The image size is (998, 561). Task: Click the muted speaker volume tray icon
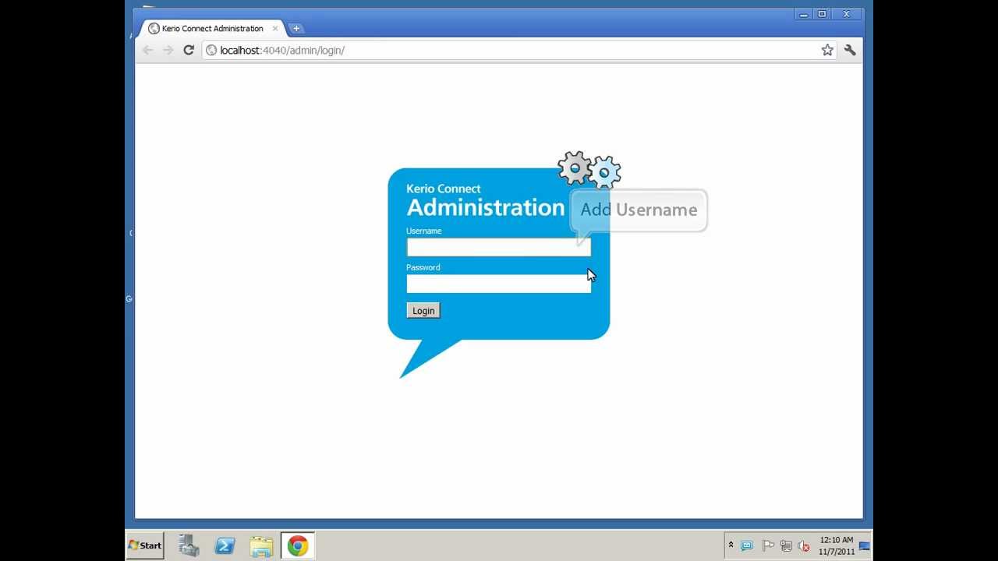804,545
